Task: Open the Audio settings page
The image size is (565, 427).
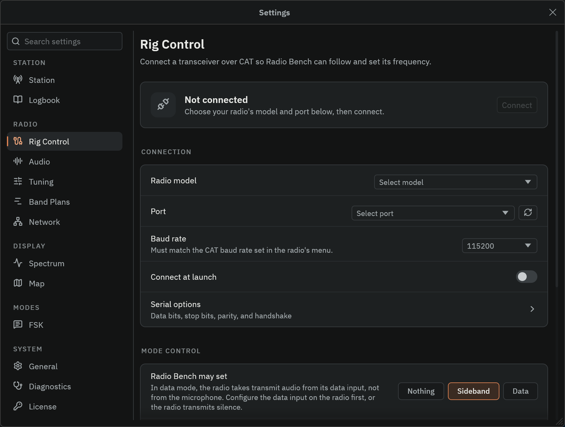Action: tap(65, 162)
